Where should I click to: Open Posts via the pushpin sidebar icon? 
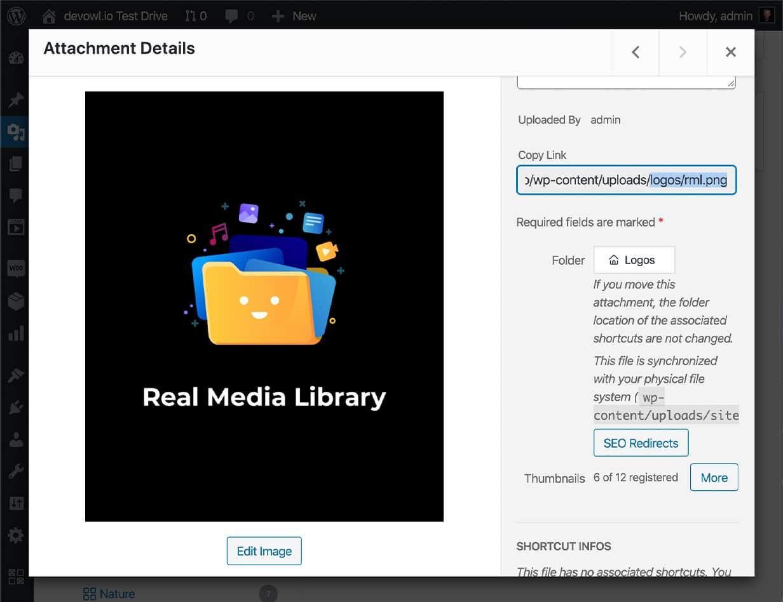click(x=15, y=100)
